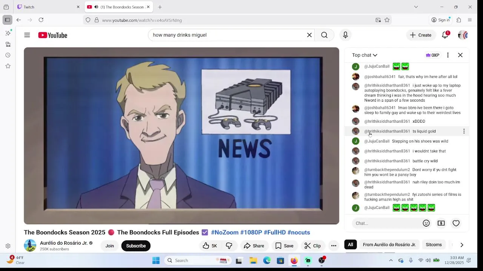
Task: Sign in to Firefox account
Action: 441,20
